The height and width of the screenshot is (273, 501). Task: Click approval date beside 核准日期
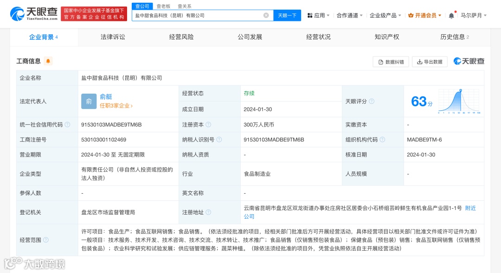point(421,154)
